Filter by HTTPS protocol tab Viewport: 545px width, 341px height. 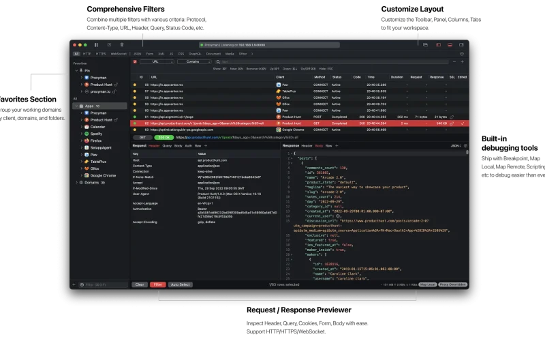[101, 54]
